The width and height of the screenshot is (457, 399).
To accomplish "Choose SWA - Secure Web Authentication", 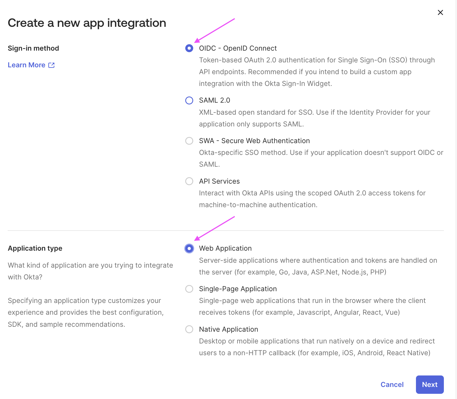I will [x=189, y=141].
